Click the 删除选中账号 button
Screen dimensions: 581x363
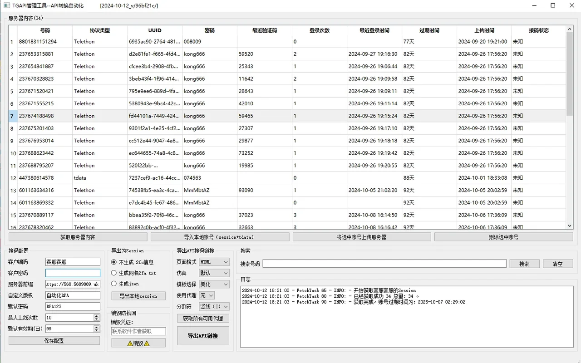click(503, 237)
